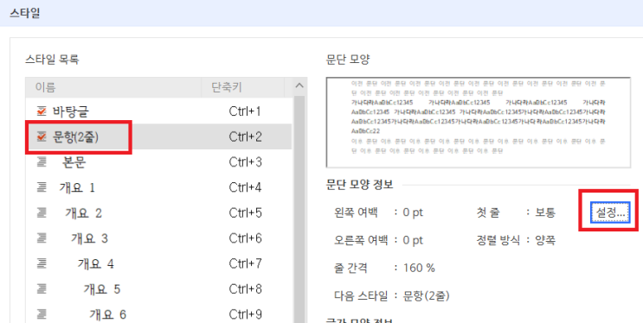The width and height of the screenshot is (643, 323).
Task: Select the 본문 style in the list
Action: coord(158,162)
